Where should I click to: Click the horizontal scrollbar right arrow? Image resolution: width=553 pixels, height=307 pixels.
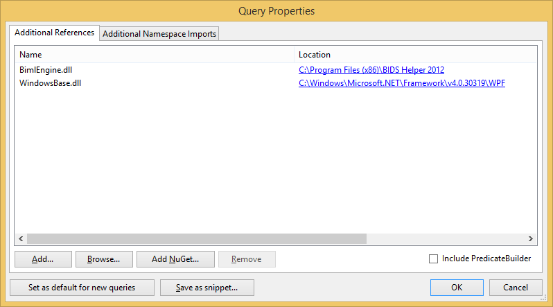pyautogui.click(x=531, y=238)
